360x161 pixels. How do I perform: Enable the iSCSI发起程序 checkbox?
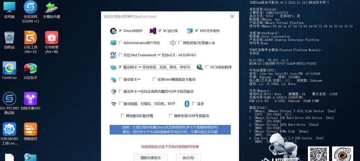207,67
